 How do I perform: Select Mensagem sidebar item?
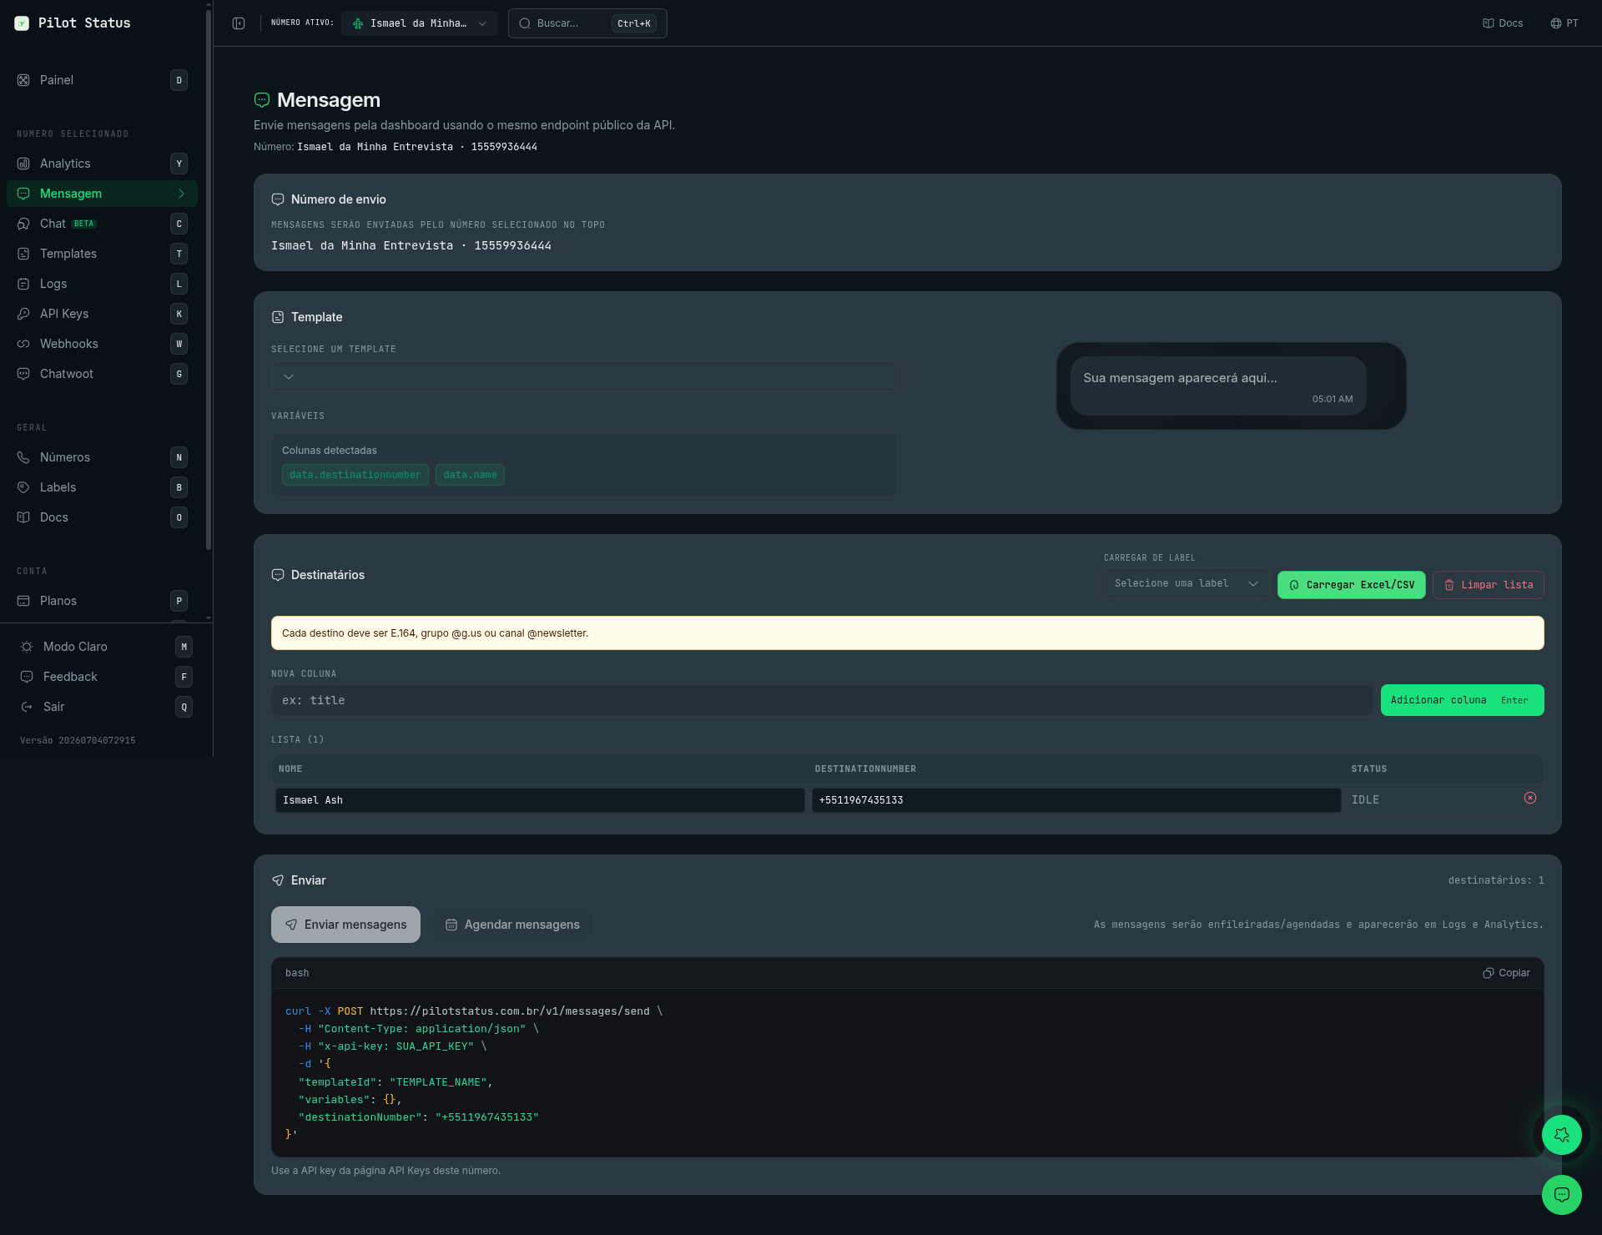(x=102, y=194)
